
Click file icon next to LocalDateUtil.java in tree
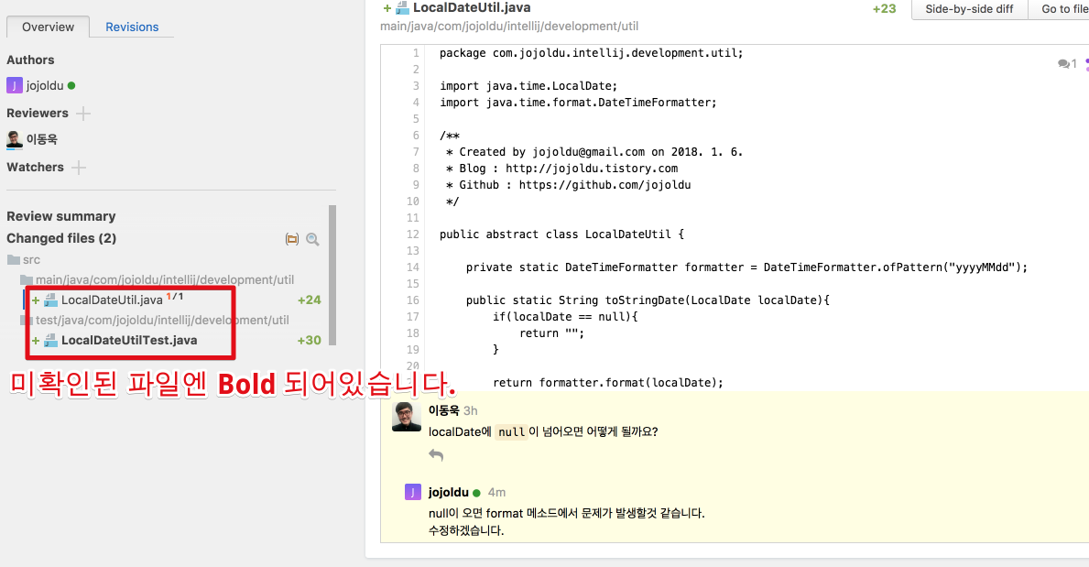pos(50,300)
